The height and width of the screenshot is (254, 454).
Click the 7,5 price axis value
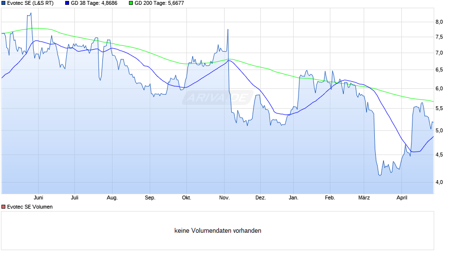[x=439, y=37]
